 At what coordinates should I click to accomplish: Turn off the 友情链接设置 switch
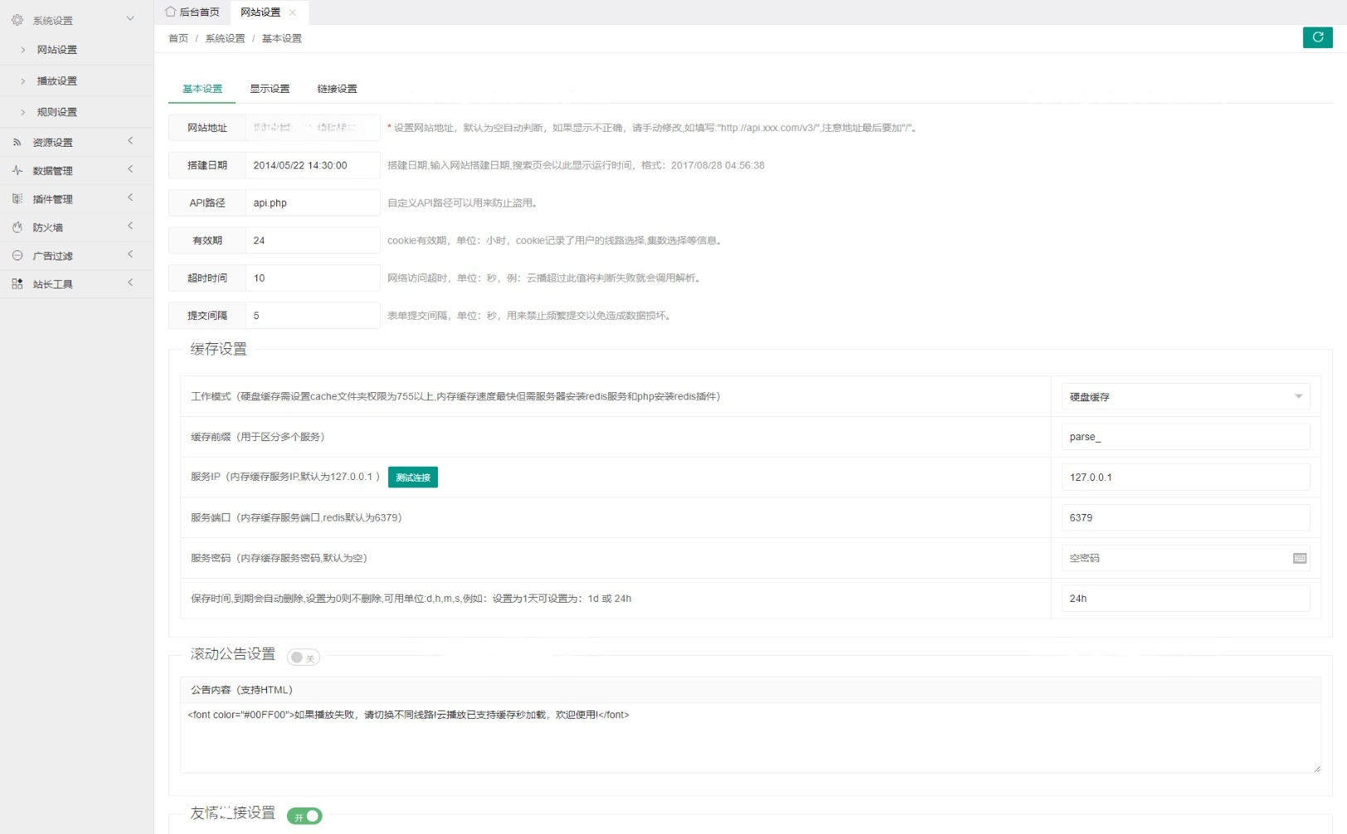tap(304, 817)
